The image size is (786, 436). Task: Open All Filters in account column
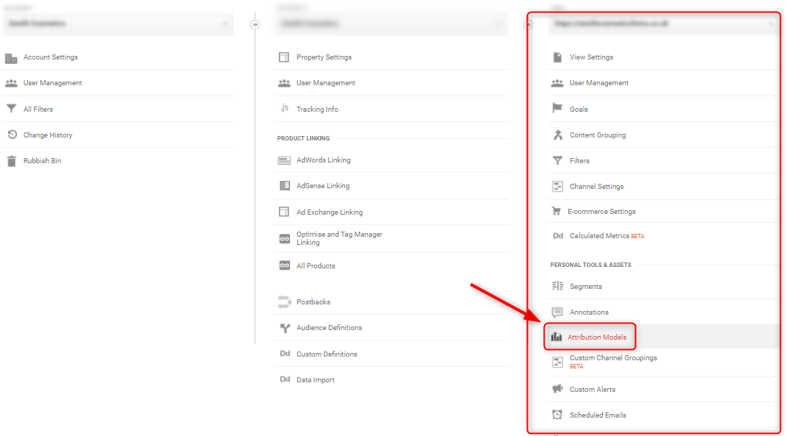point(38,109)
